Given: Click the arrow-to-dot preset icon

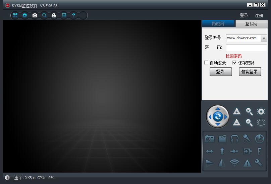Looking at the screenshot, I should 234,152.
